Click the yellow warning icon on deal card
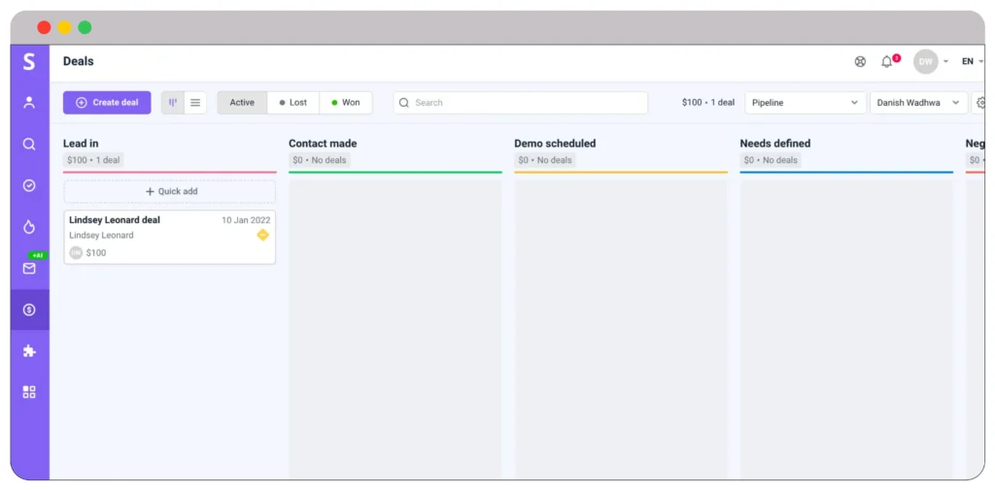Screen dimensions: 995x490 tap(262, 235)
